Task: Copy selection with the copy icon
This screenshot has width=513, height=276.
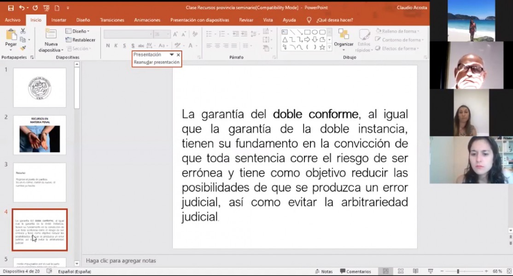Action: click(x=23, y=40)
